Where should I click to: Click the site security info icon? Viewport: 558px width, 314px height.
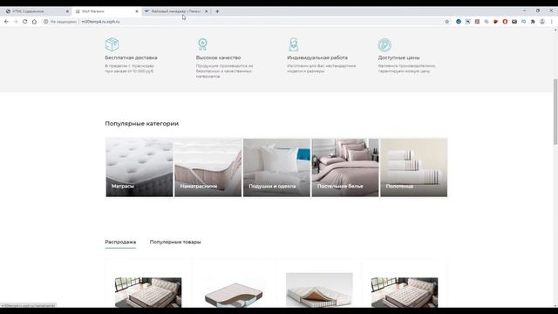click(46, 22)
